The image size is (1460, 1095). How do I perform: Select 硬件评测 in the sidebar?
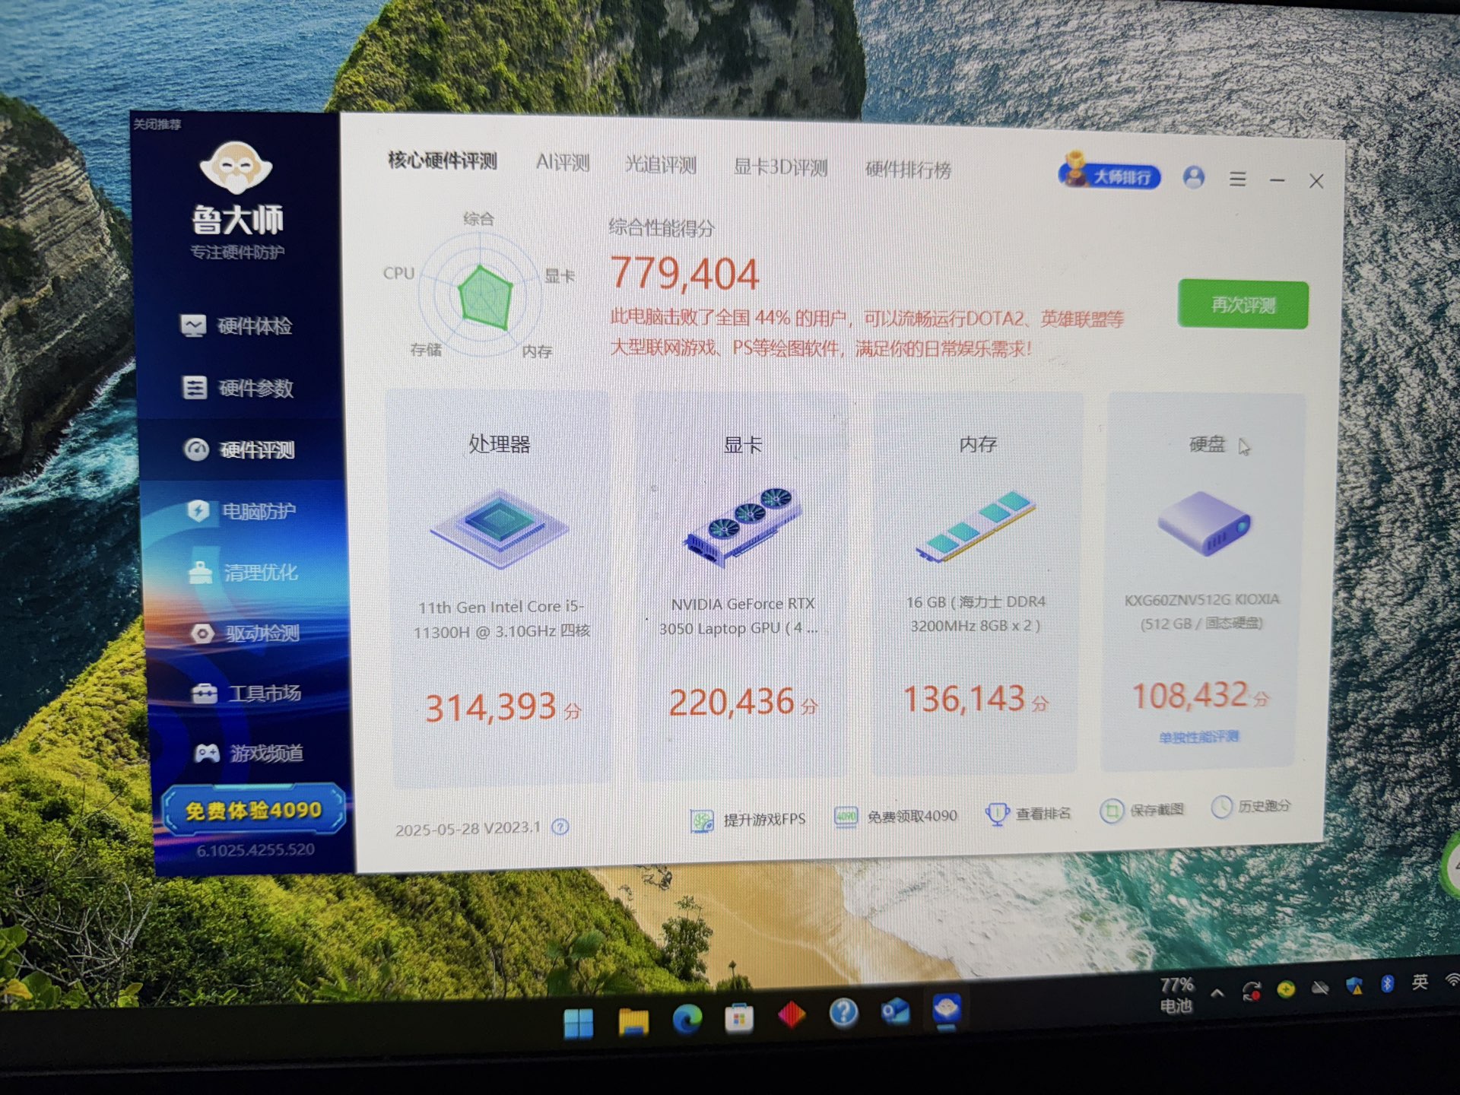pos(239,449)
